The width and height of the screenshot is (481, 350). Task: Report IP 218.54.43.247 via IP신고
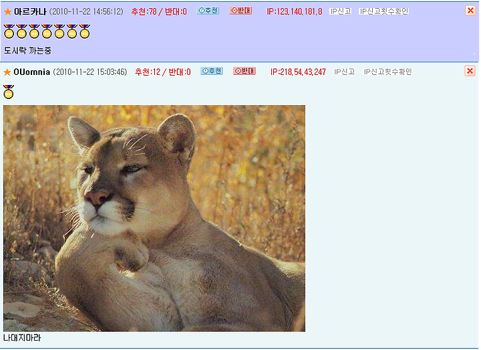click(x=344, y=72)
